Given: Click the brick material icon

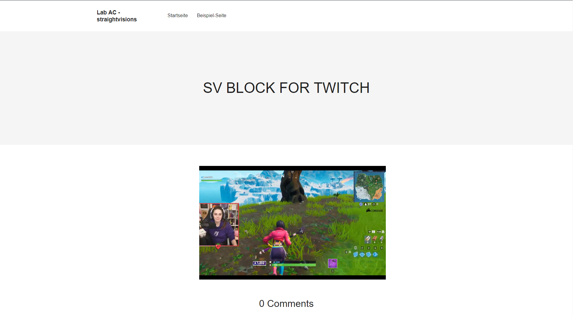Looking at the screenshot, I should pyautogui.click(x=375, y=238).
